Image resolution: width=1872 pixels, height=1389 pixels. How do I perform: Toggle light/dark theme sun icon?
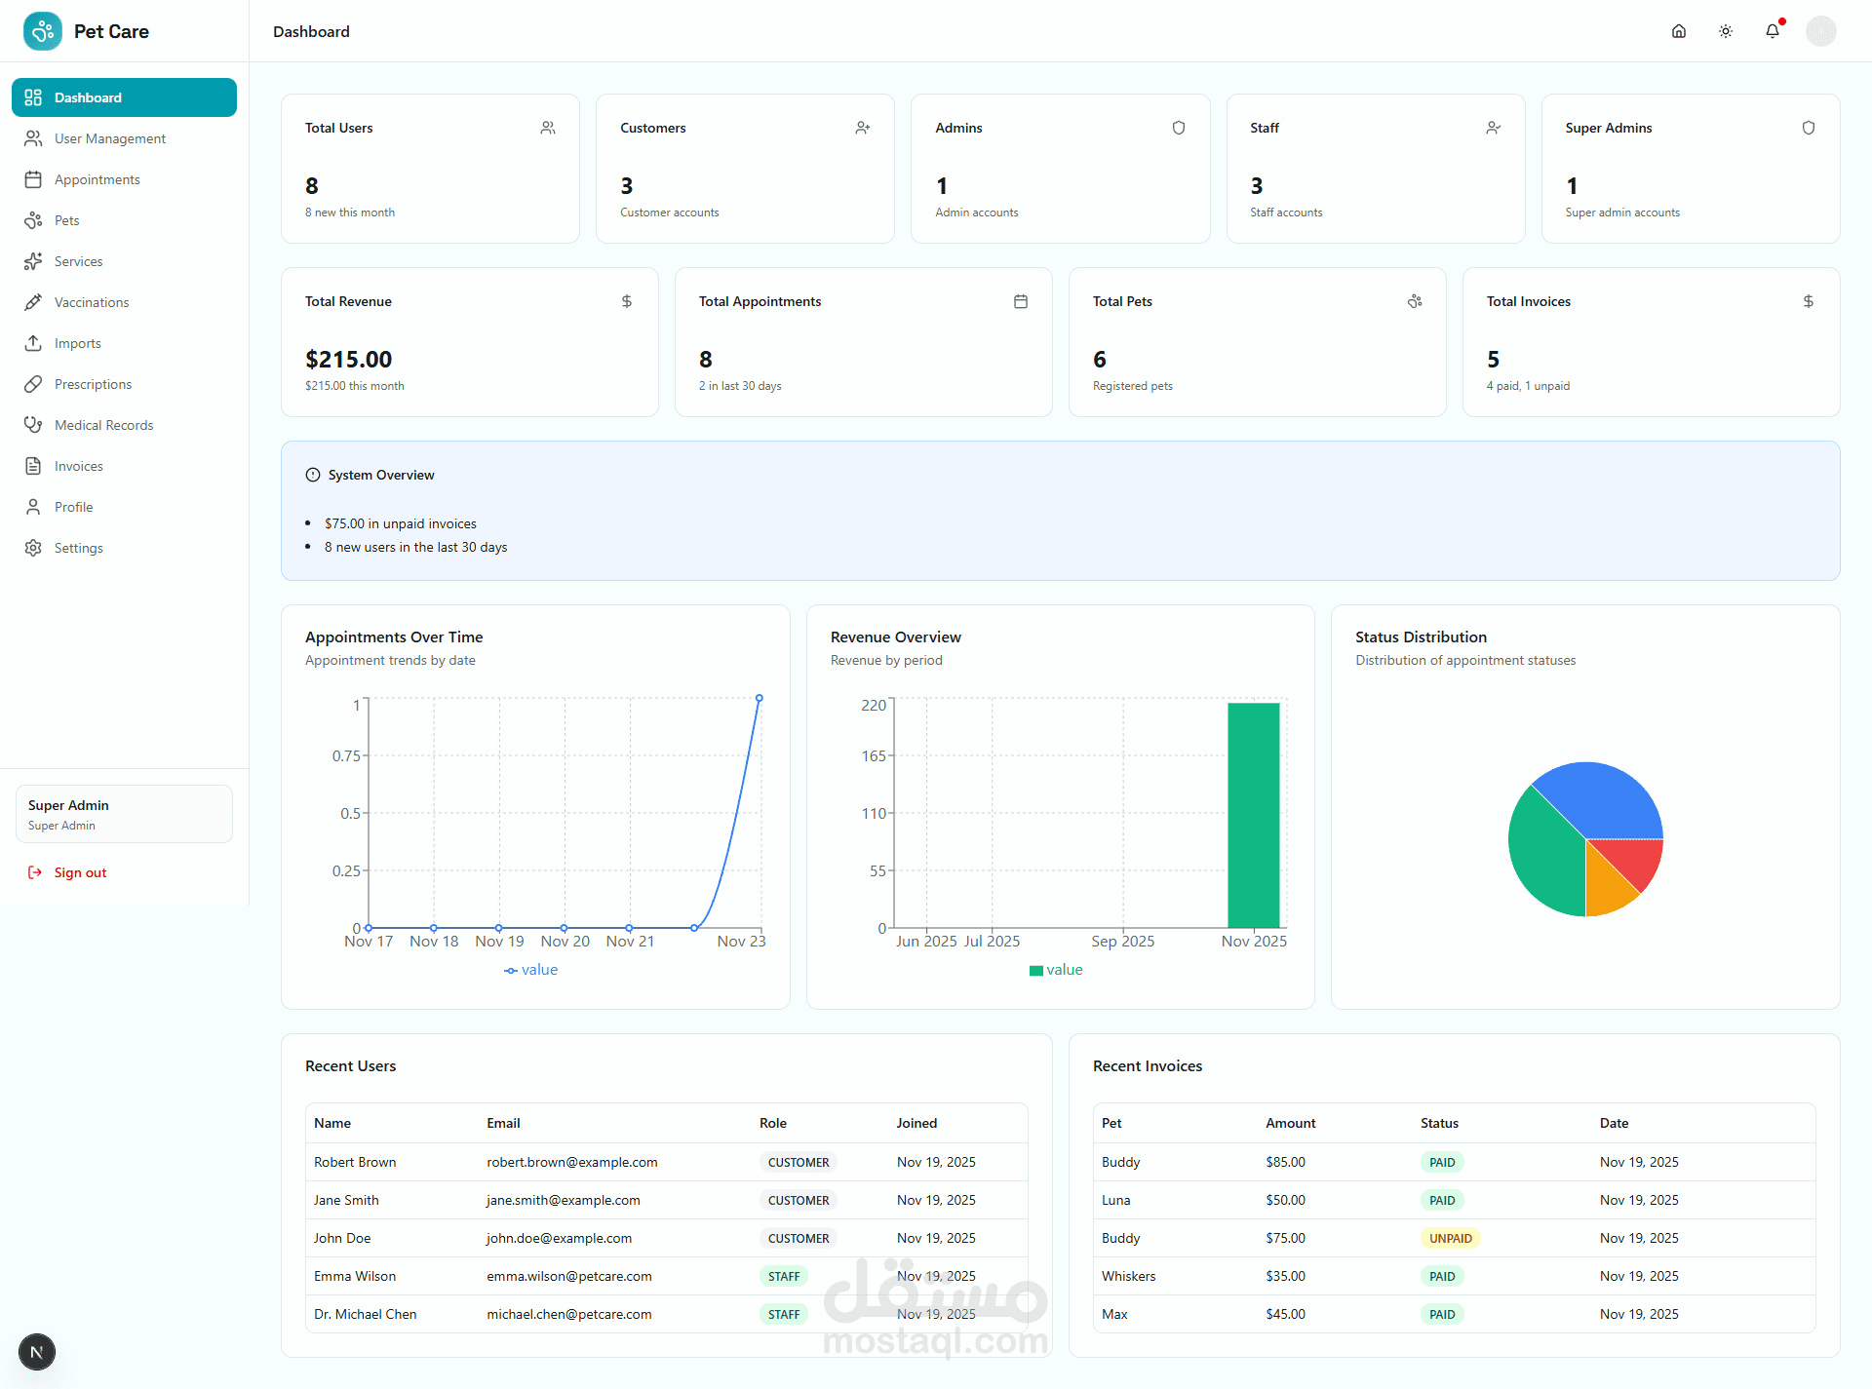tap(1725, 31)
